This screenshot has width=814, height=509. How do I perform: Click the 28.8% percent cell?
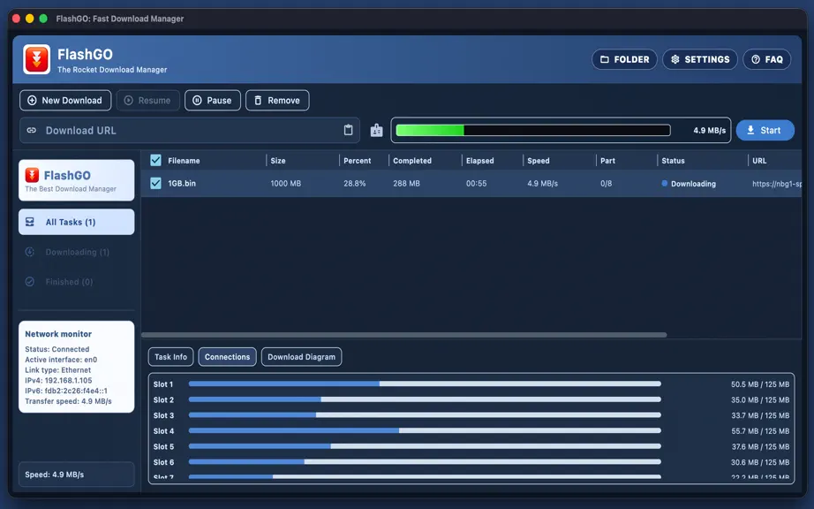pos(355,183)
